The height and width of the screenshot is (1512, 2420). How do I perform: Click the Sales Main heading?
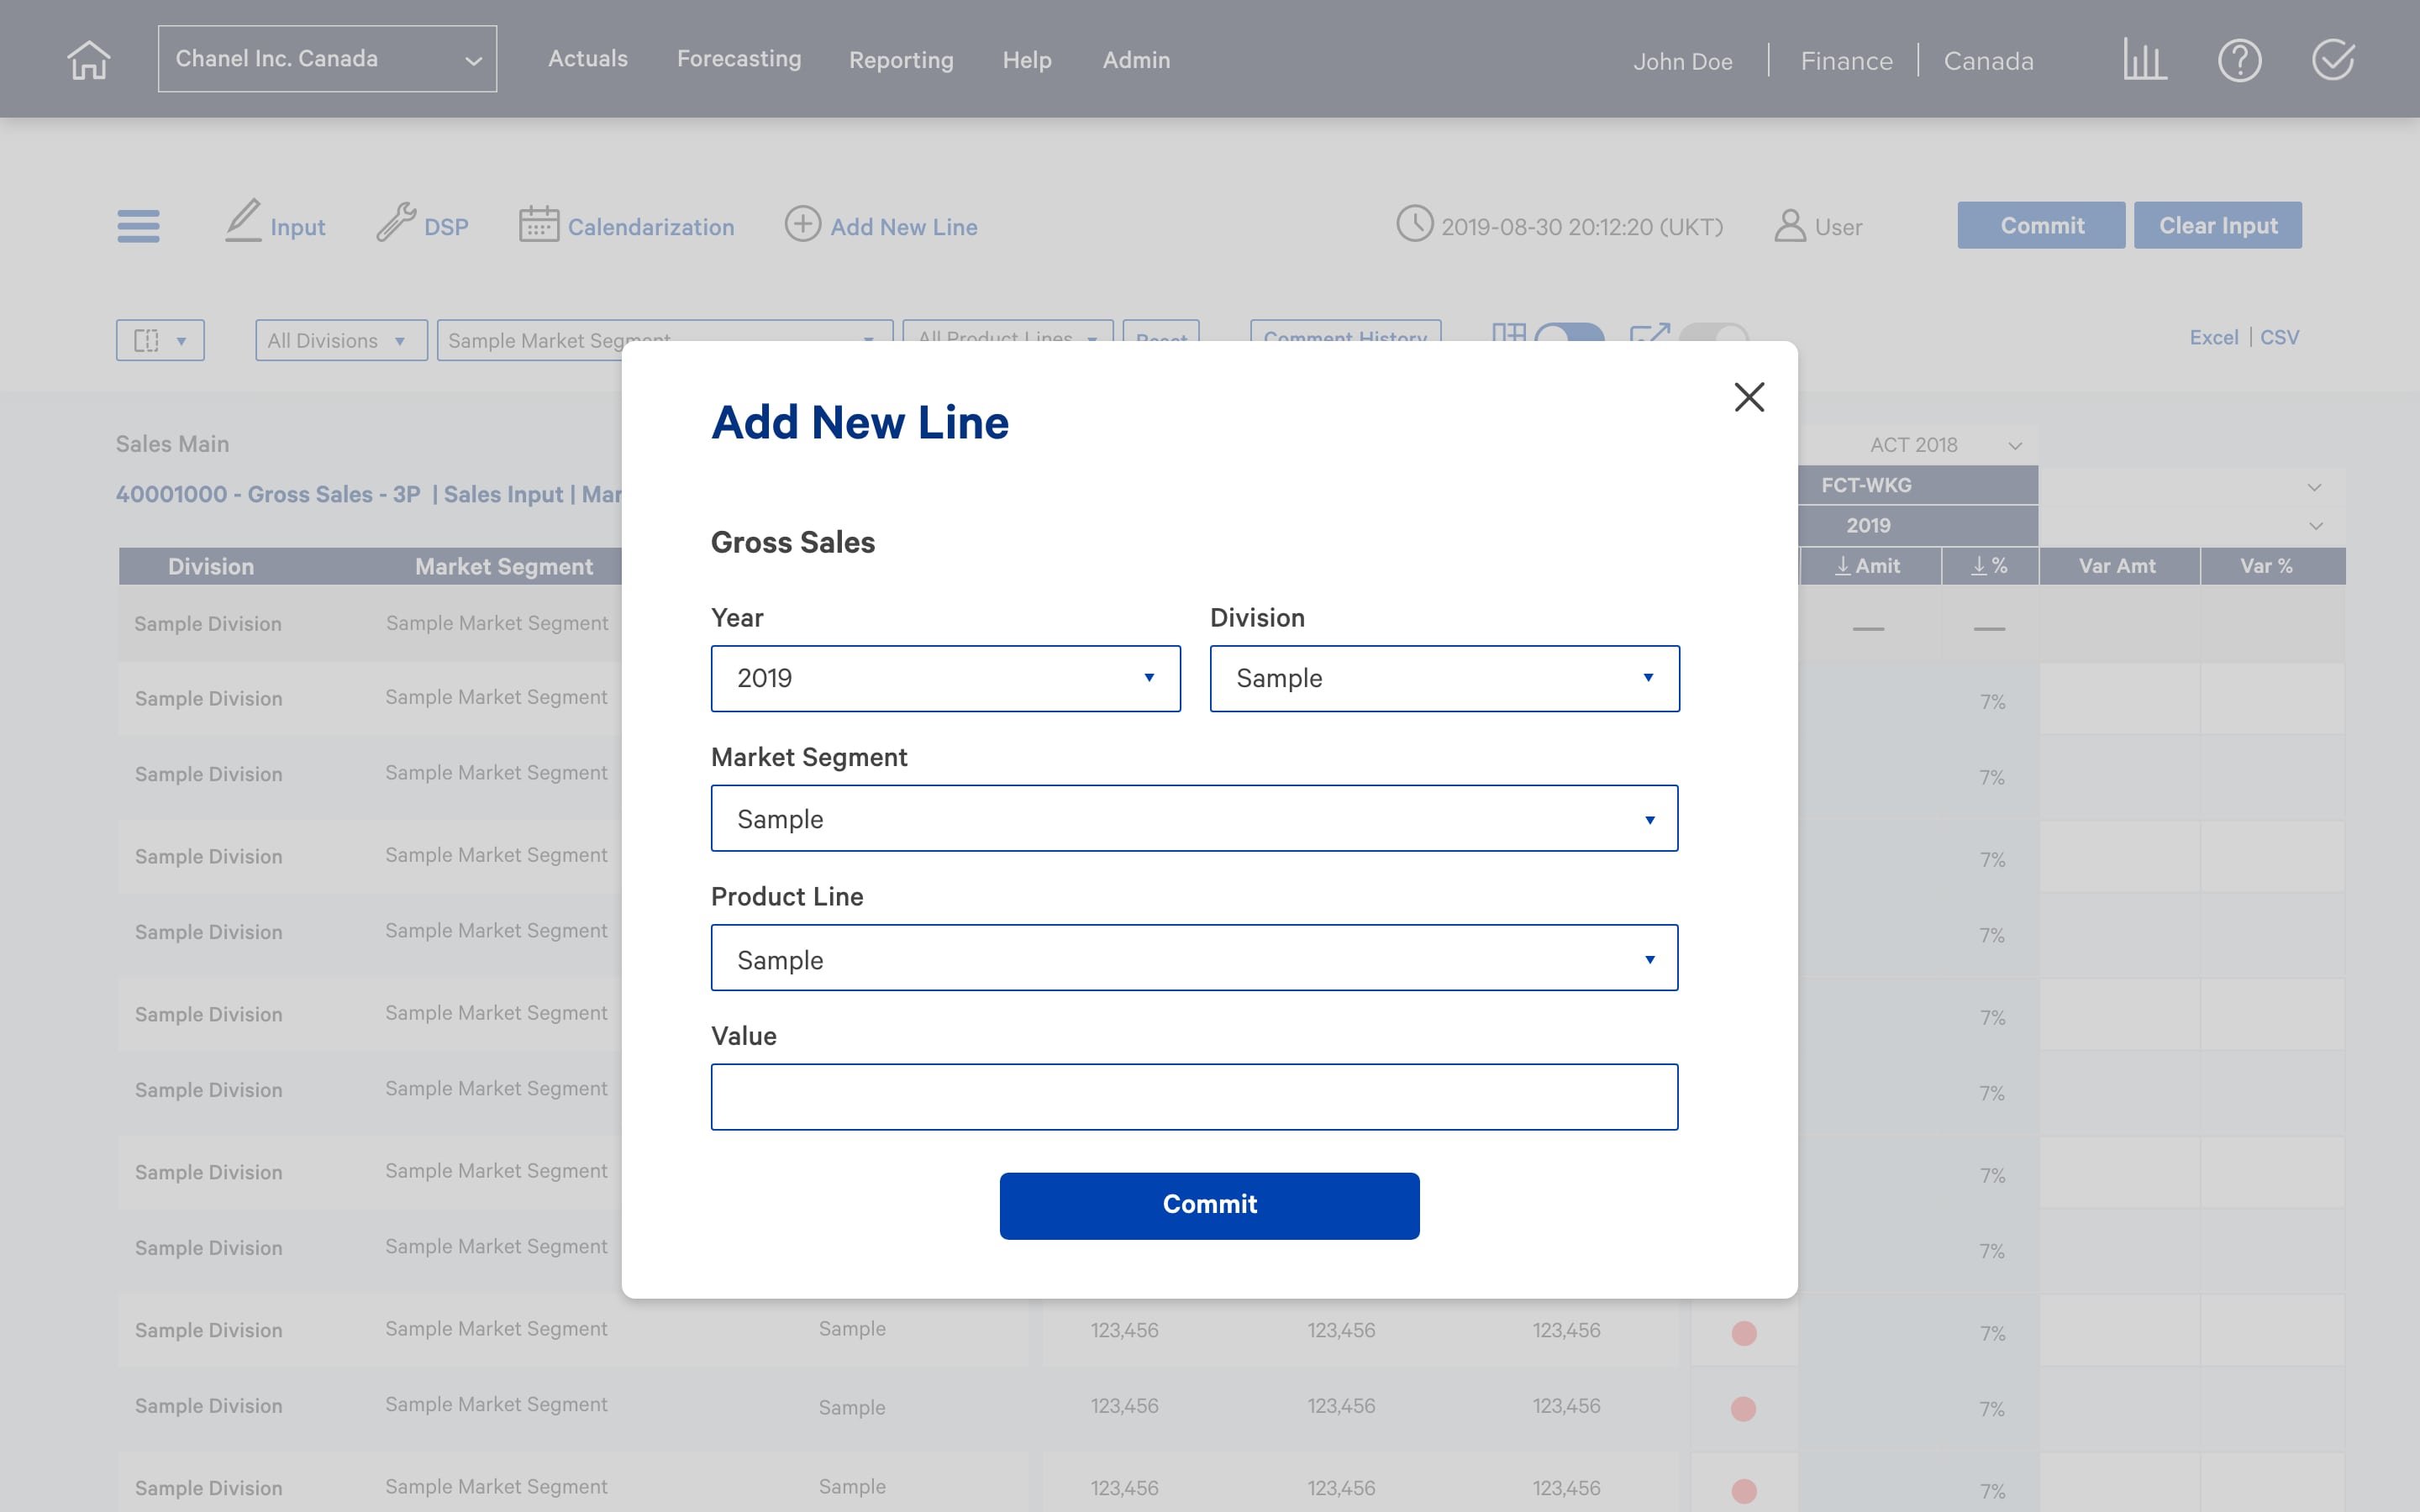click(172, 444)
